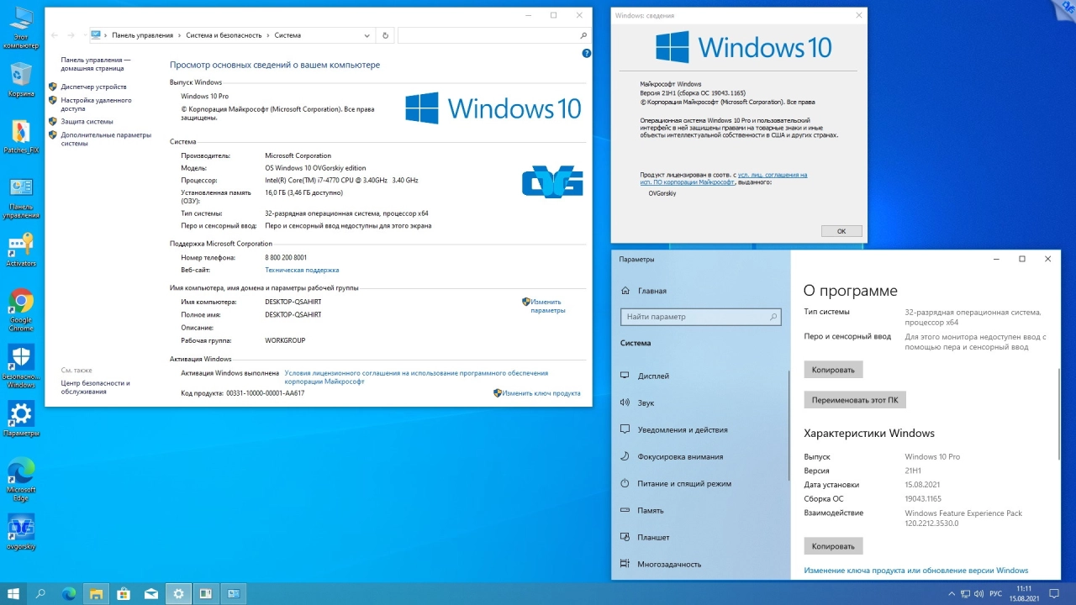Click Система и безопасность breadcrumb

(224, 35)
